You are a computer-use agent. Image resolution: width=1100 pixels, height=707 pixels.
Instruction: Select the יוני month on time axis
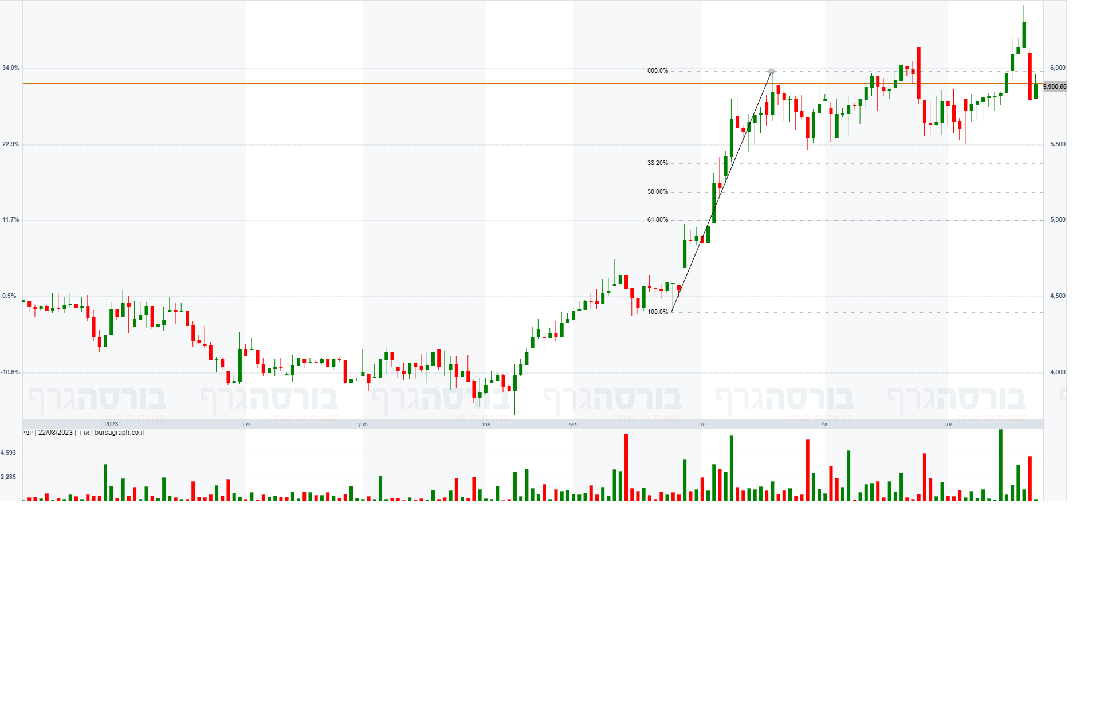pyautogui.click(x=702, y=425)
